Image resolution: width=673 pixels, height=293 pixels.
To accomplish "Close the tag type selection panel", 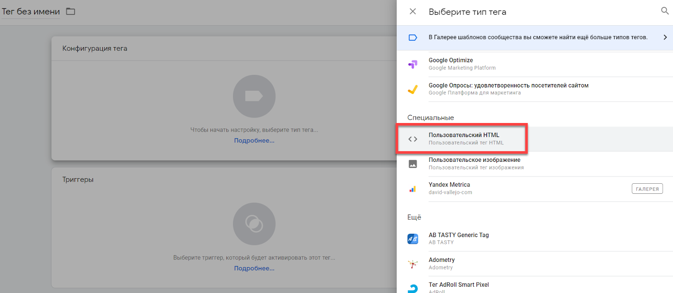I will (x=413, y=12).
